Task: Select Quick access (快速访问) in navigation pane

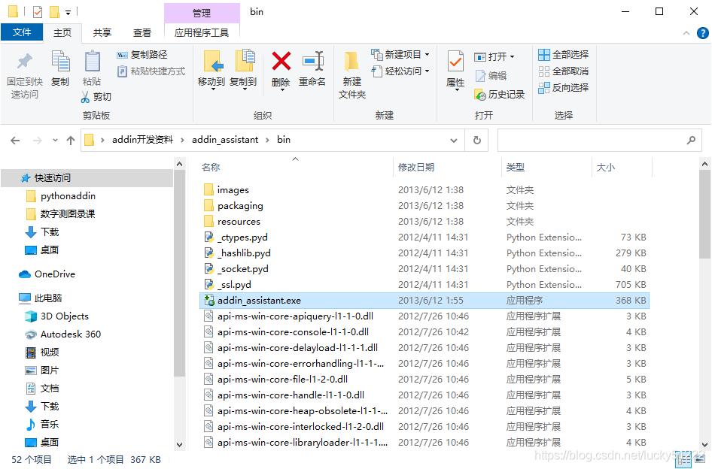Action: pos(87,178)
